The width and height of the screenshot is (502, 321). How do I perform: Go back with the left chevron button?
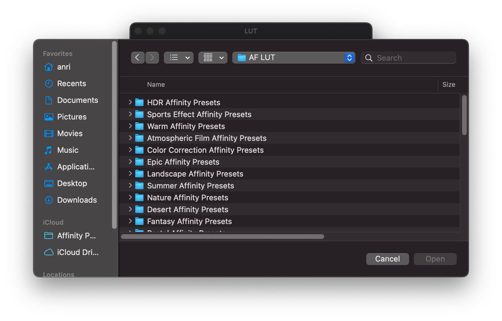(x=138, y=58)
